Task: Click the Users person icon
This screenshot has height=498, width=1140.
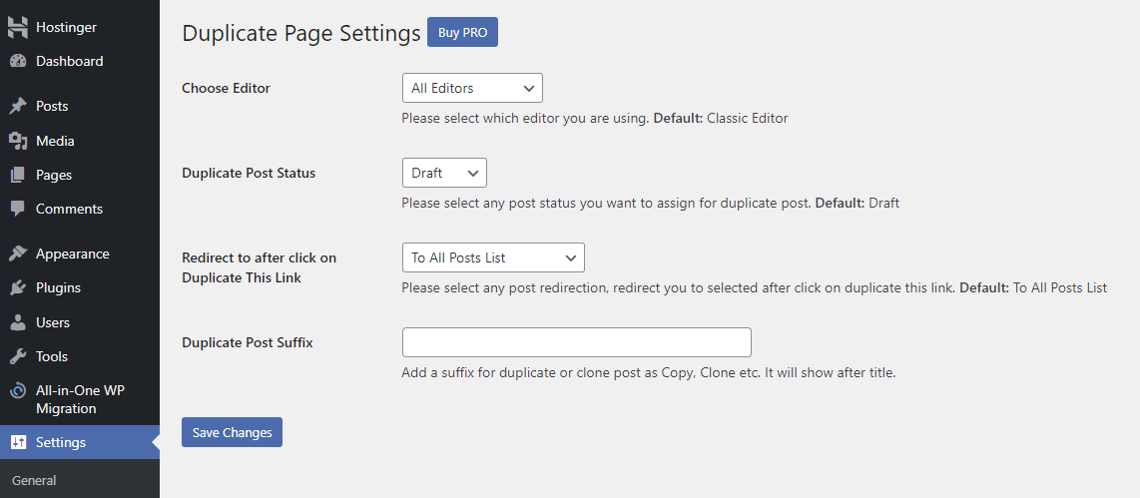Action: (x=18, y=322)
